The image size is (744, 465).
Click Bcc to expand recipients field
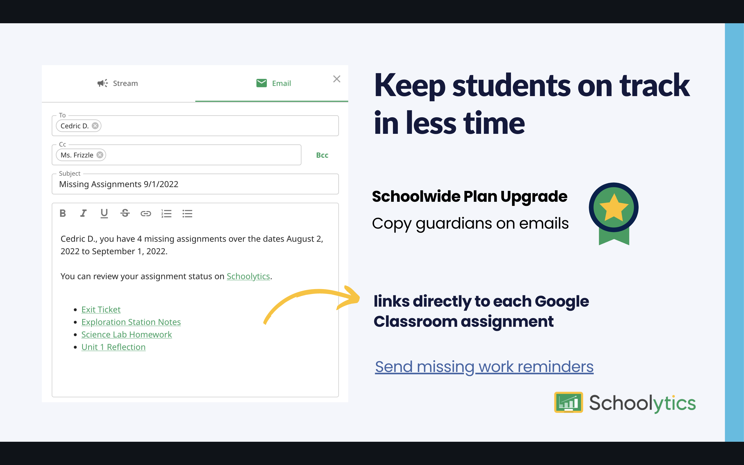[x=322, y=155]
